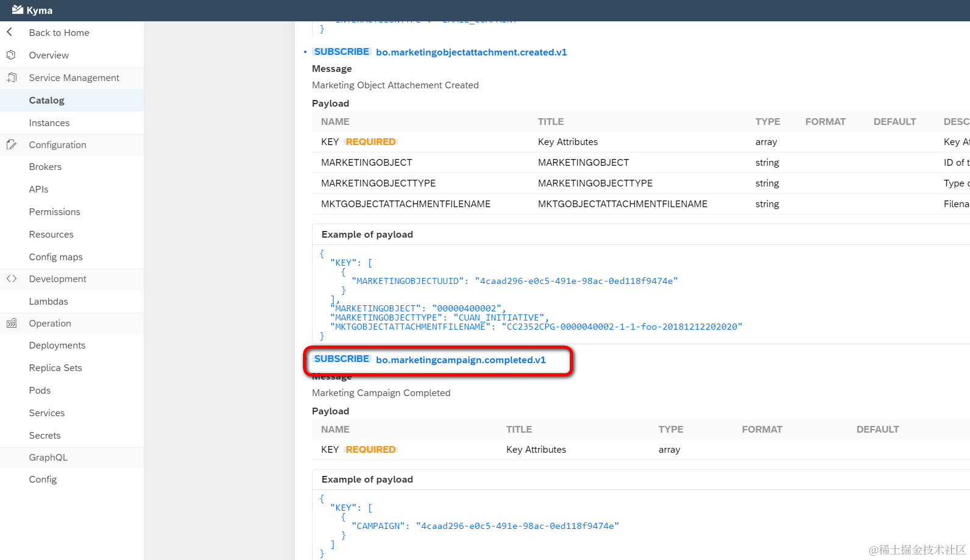
Task: Click KEY REQUIRED row in first payload table
Action: [641, 142]
